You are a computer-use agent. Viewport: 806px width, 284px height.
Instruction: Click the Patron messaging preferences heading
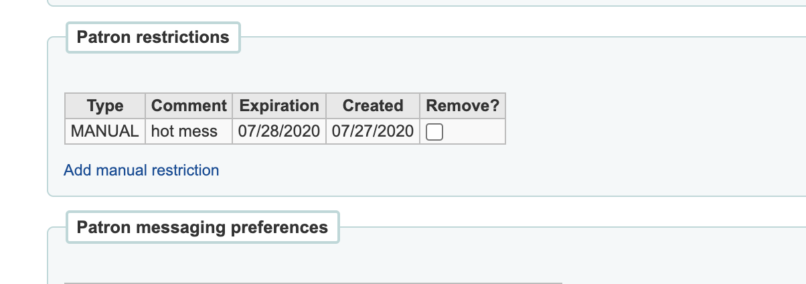(202, 228)
